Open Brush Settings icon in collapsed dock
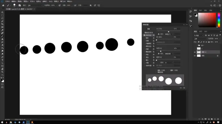Screen dimensions: 222x124 click(191, 26)
